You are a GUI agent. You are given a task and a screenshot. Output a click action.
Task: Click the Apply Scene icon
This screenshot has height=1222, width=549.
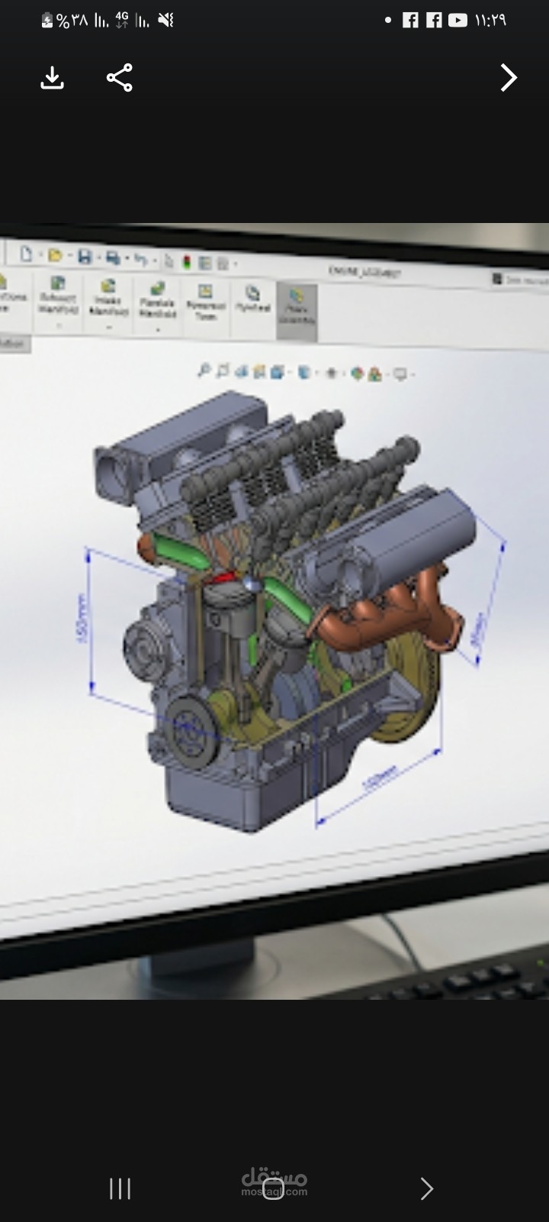[374, 374]
